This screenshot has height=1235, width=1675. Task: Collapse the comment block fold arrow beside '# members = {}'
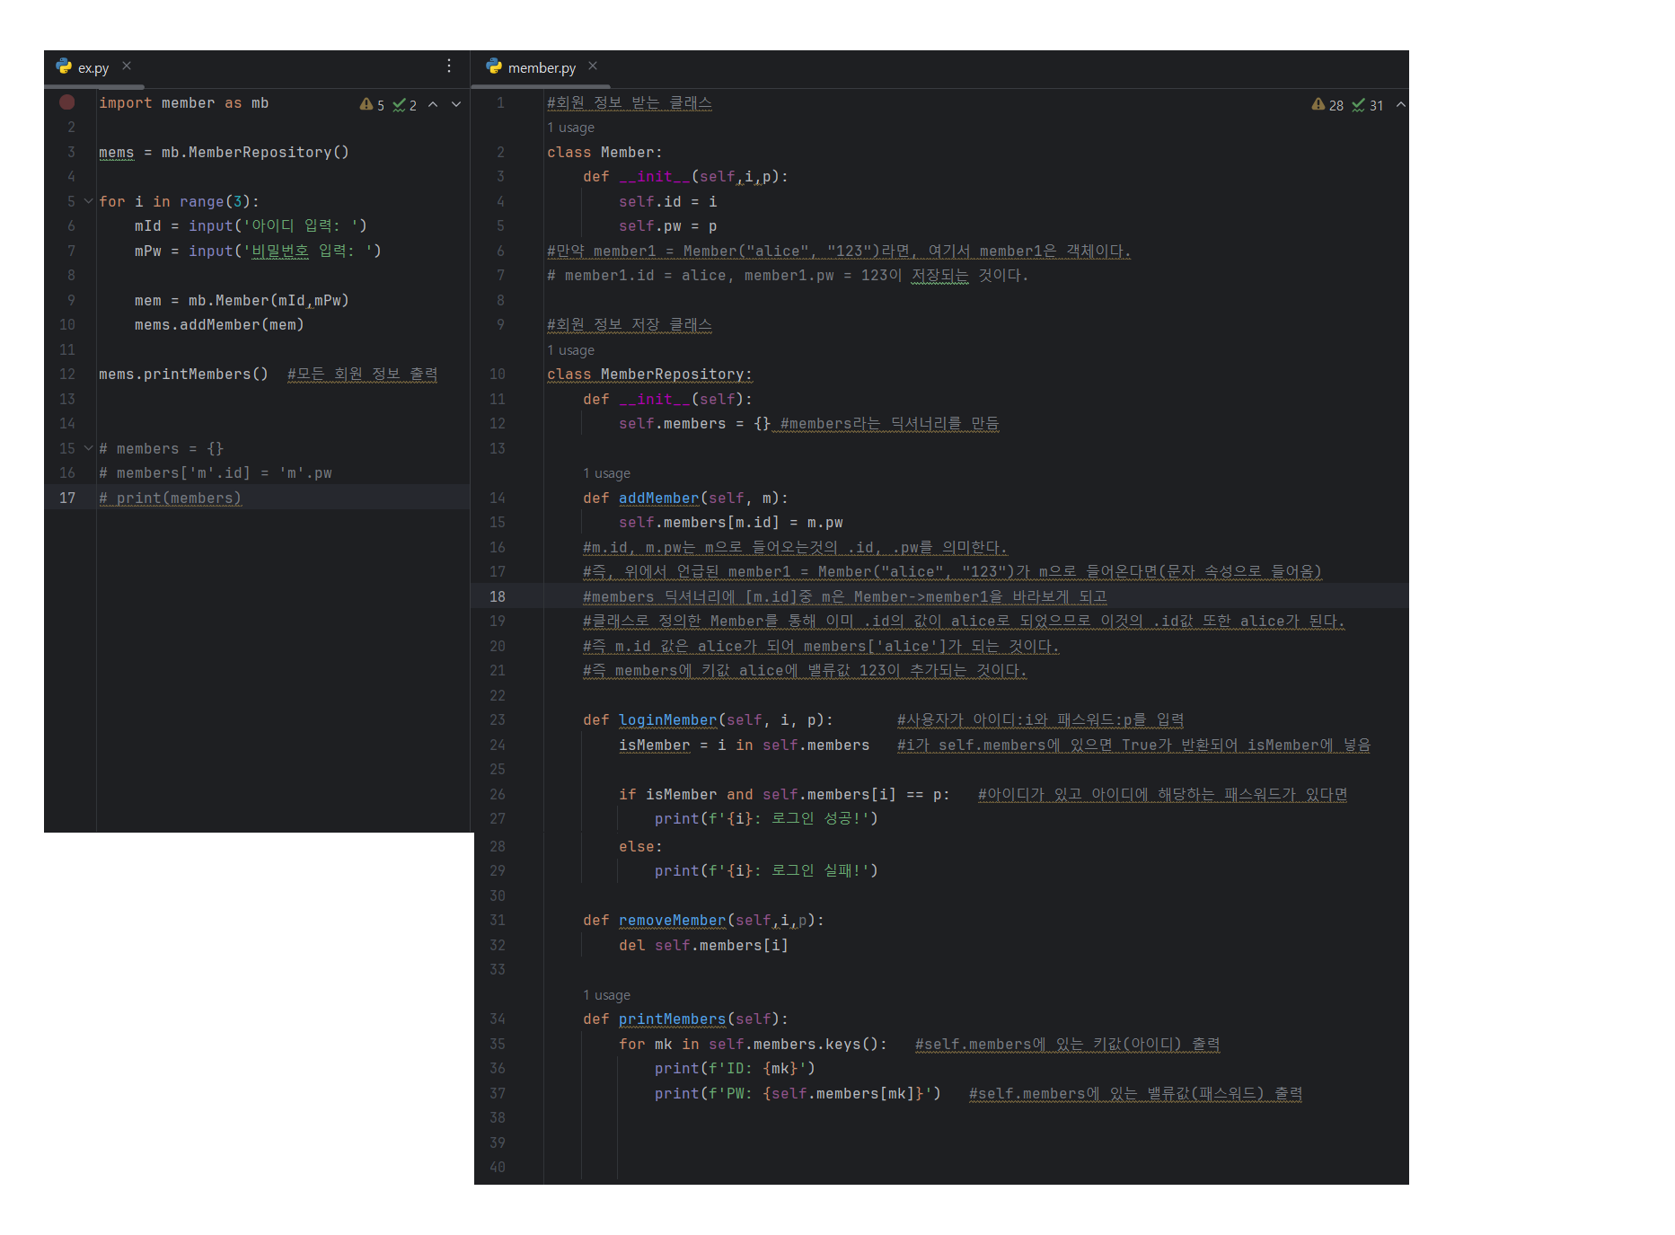[88, 448]
